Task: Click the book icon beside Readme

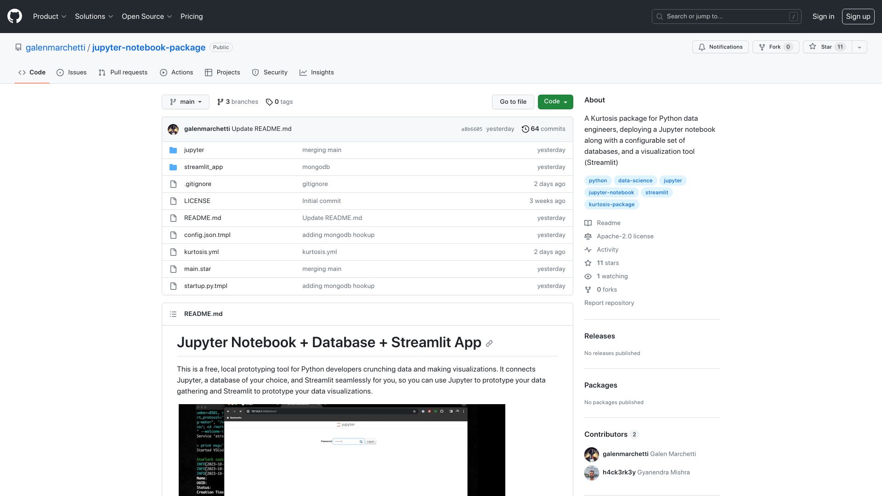Action: (x=588, y=223)
